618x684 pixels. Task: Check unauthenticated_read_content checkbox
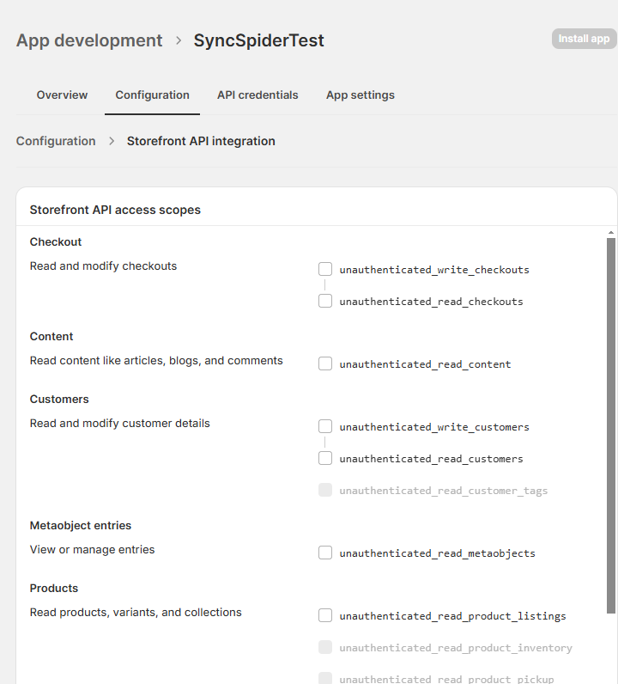point(325,363)
